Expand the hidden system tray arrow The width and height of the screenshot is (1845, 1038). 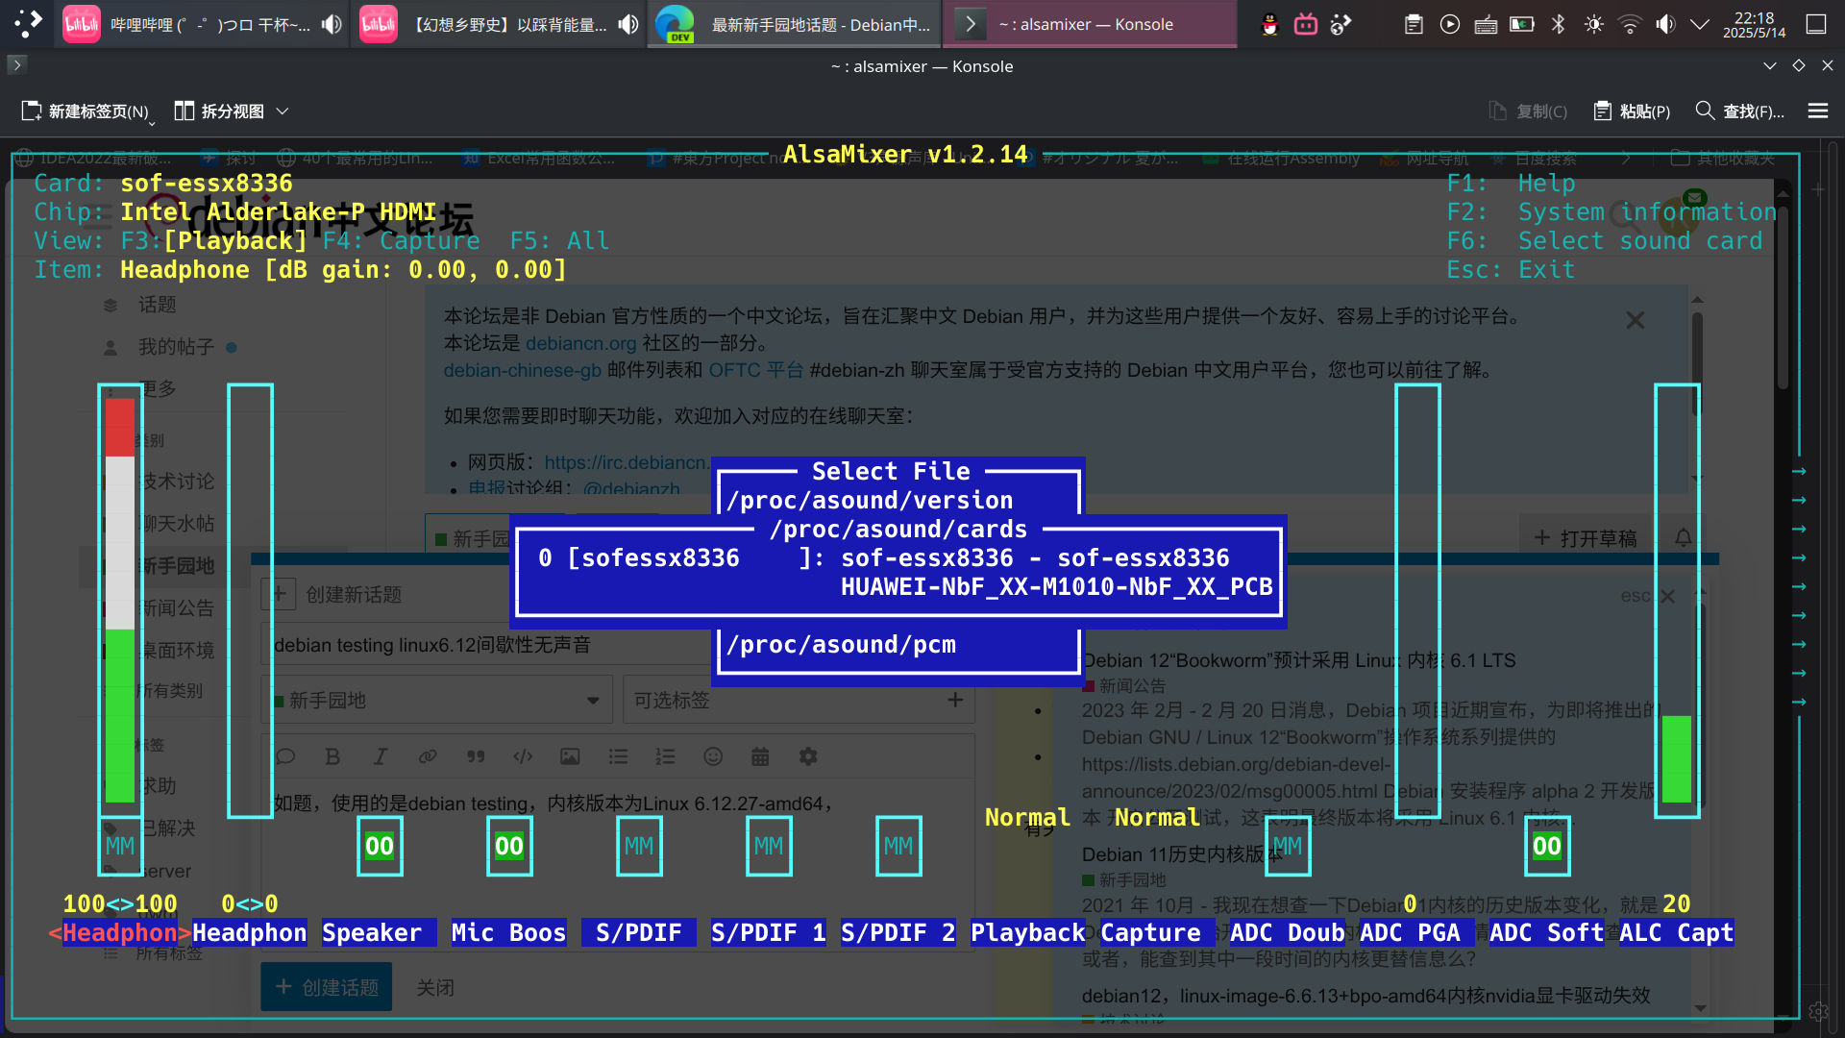click(x=1700, y=24)
